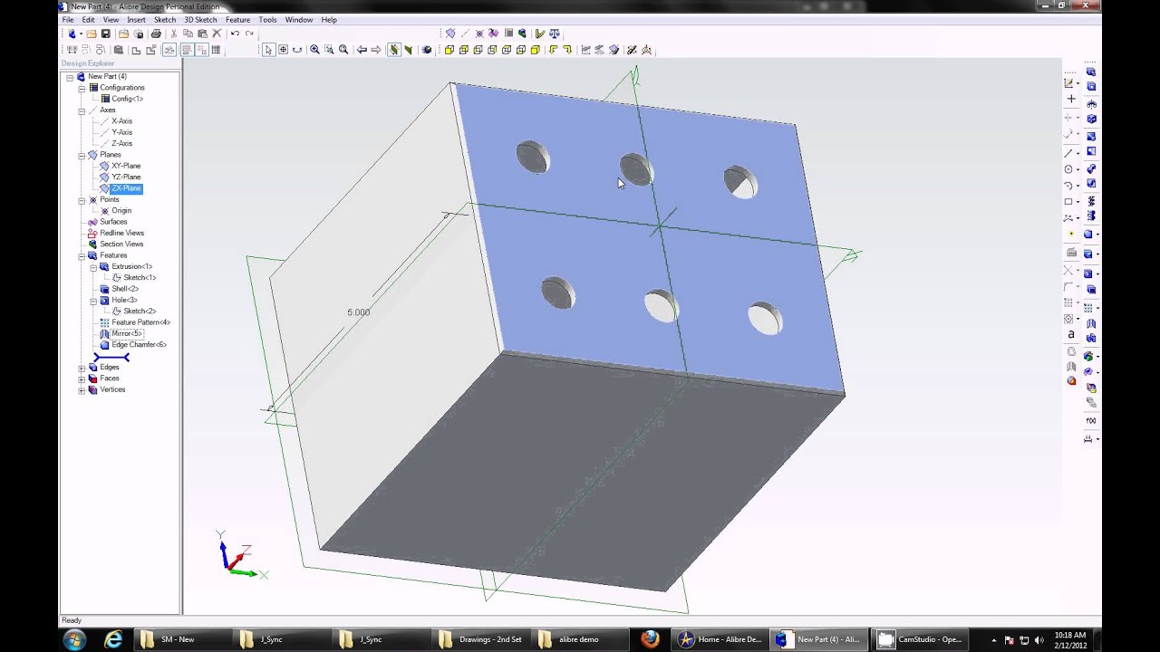Click the Activate 2D Sketch icon
Viewport: 1160px width, 652px height.
[1068, 83]
